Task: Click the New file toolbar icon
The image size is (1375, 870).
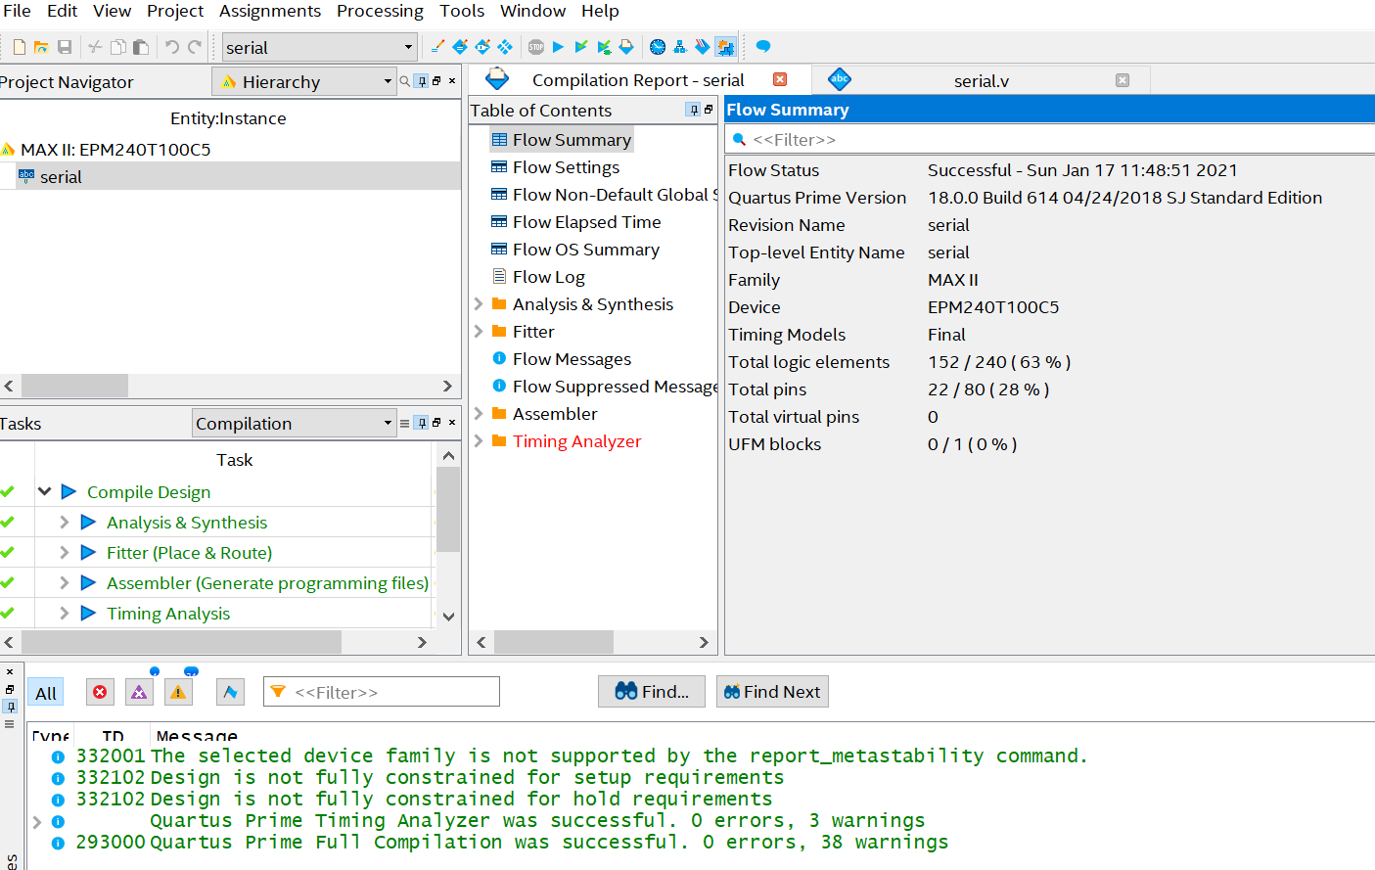Action: [x=19, y=47]
